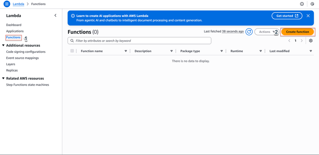Image resolution: width=319 pixels, height=155 pixels.
Task: Click the info icon in top bar
Action: tap(302, 4)
